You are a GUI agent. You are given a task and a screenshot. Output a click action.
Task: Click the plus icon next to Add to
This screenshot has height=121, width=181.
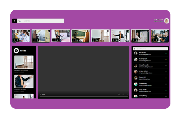[16, 51]
